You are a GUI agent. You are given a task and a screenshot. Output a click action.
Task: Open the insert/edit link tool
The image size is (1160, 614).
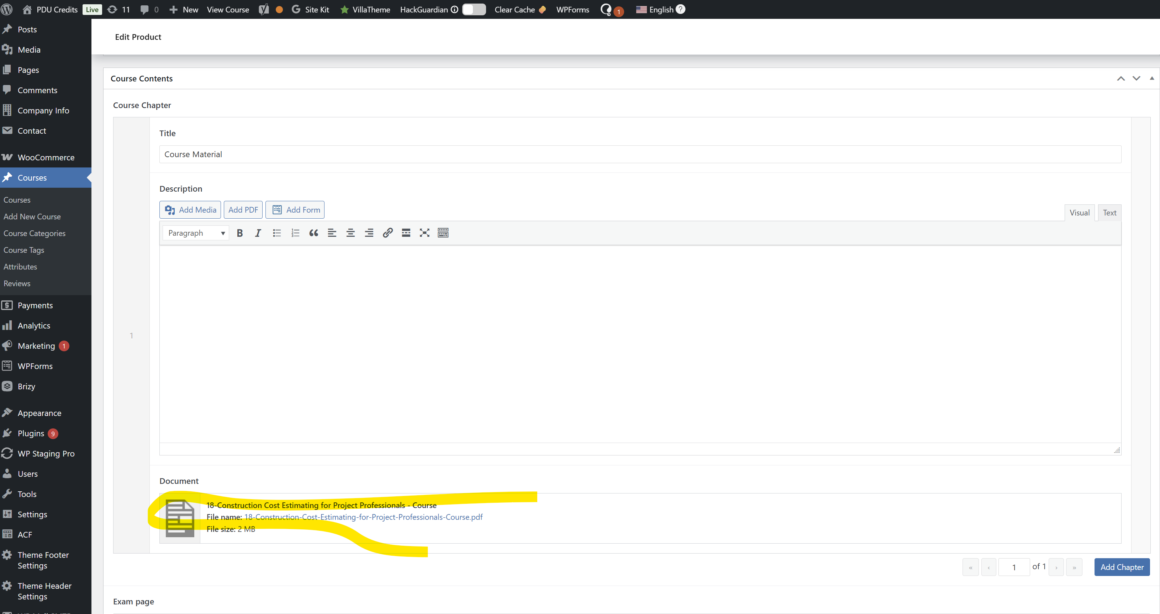click(387, 233)
